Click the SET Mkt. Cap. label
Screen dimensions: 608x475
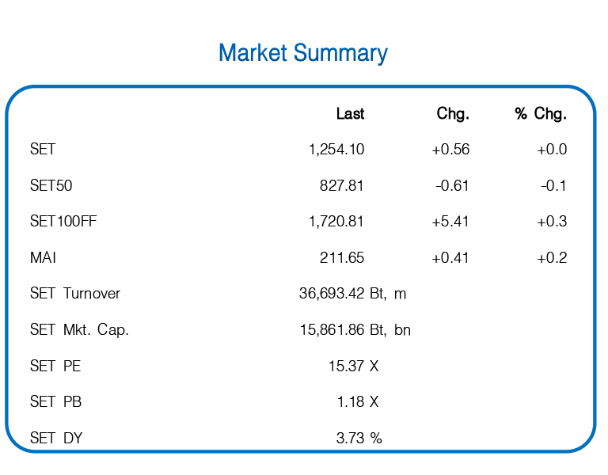[79, 330]
